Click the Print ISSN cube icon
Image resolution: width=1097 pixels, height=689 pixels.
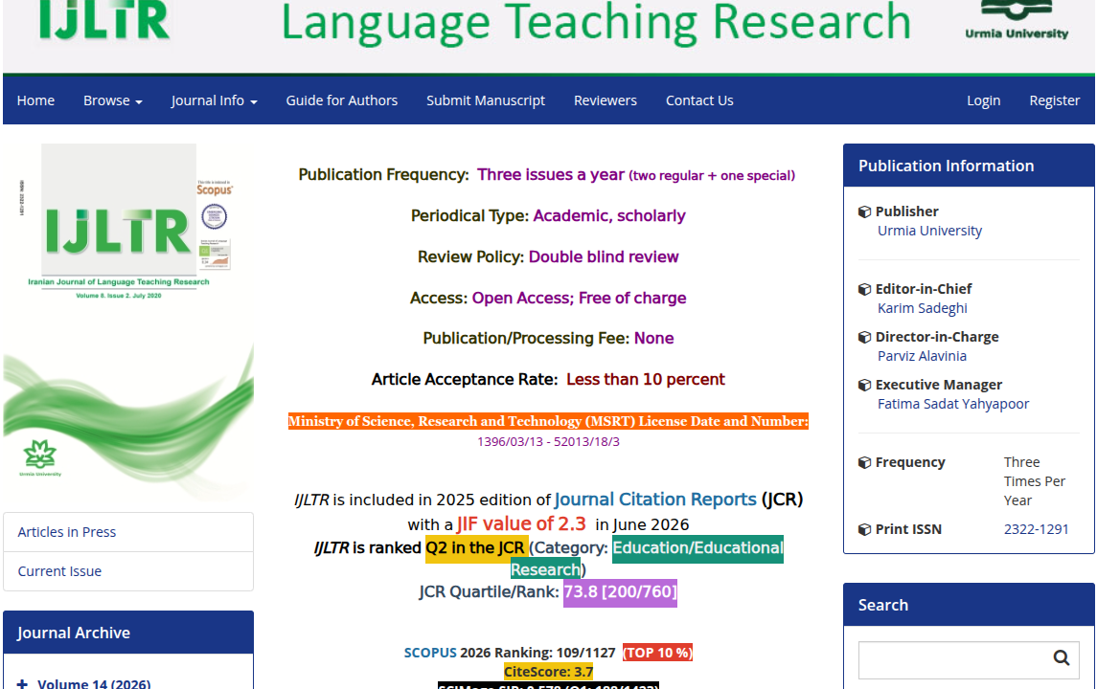pos(865,530)
